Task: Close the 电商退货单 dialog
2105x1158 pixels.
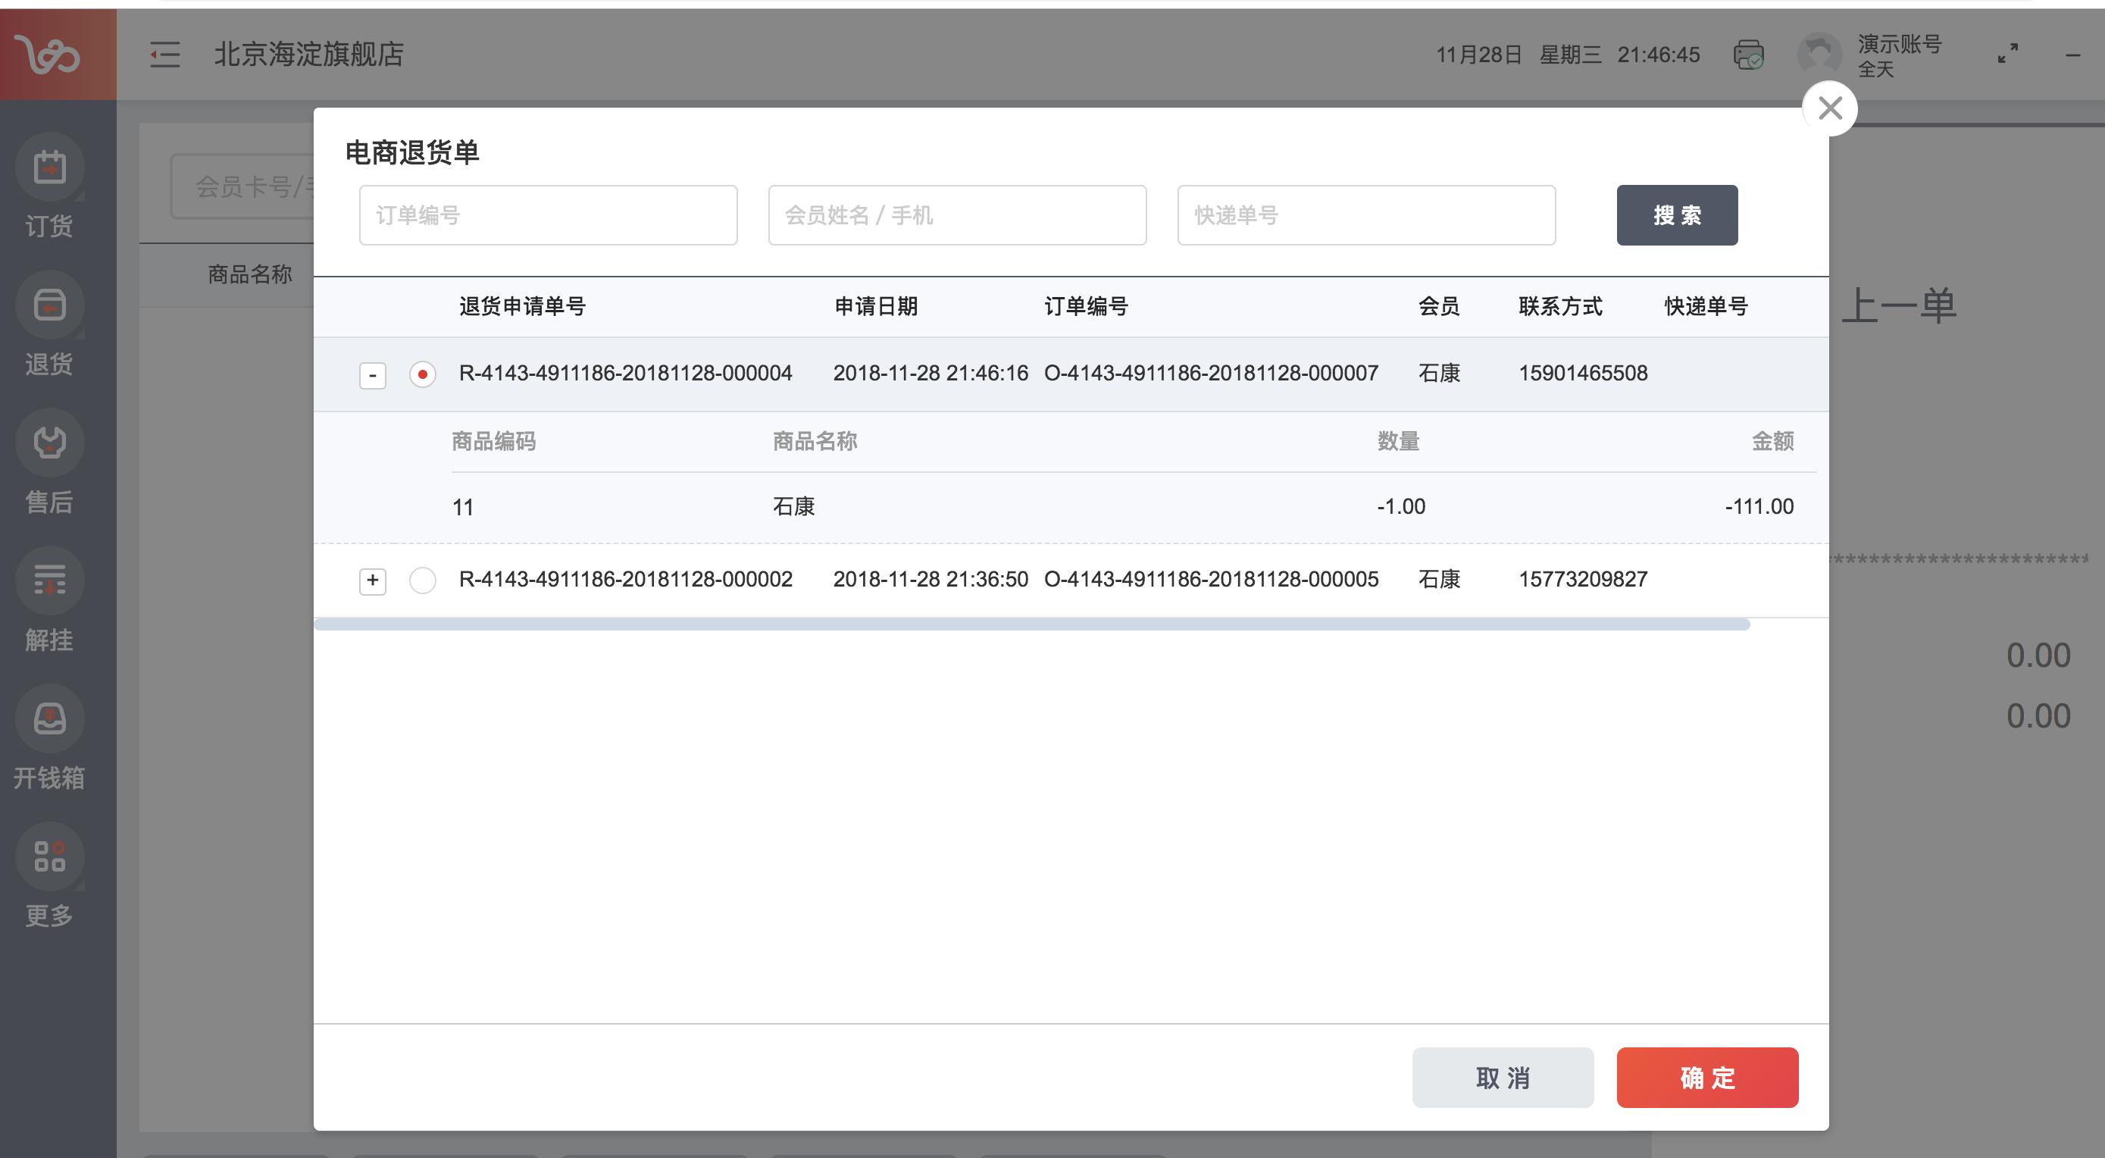Action: 1830,108
